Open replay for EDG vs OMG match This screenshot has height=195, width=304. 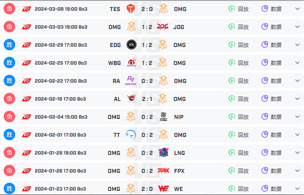click(239, 45)
